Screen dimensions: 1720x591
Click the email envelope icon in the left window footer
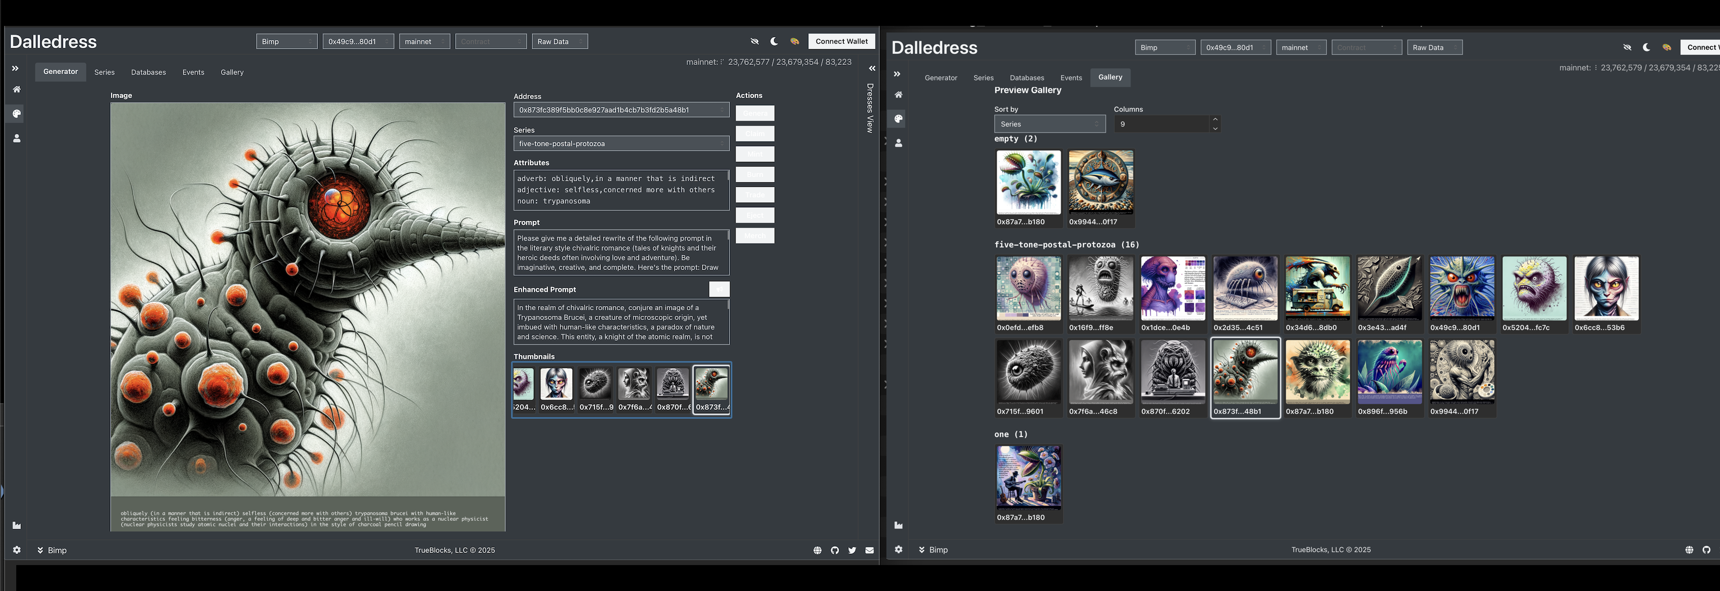pos(869,551)
